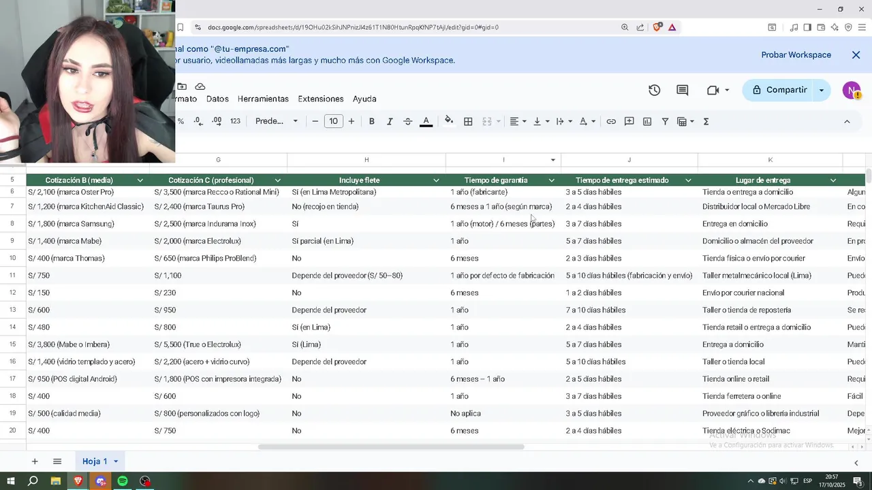Open the Ayuda menu

click(364, 99)
